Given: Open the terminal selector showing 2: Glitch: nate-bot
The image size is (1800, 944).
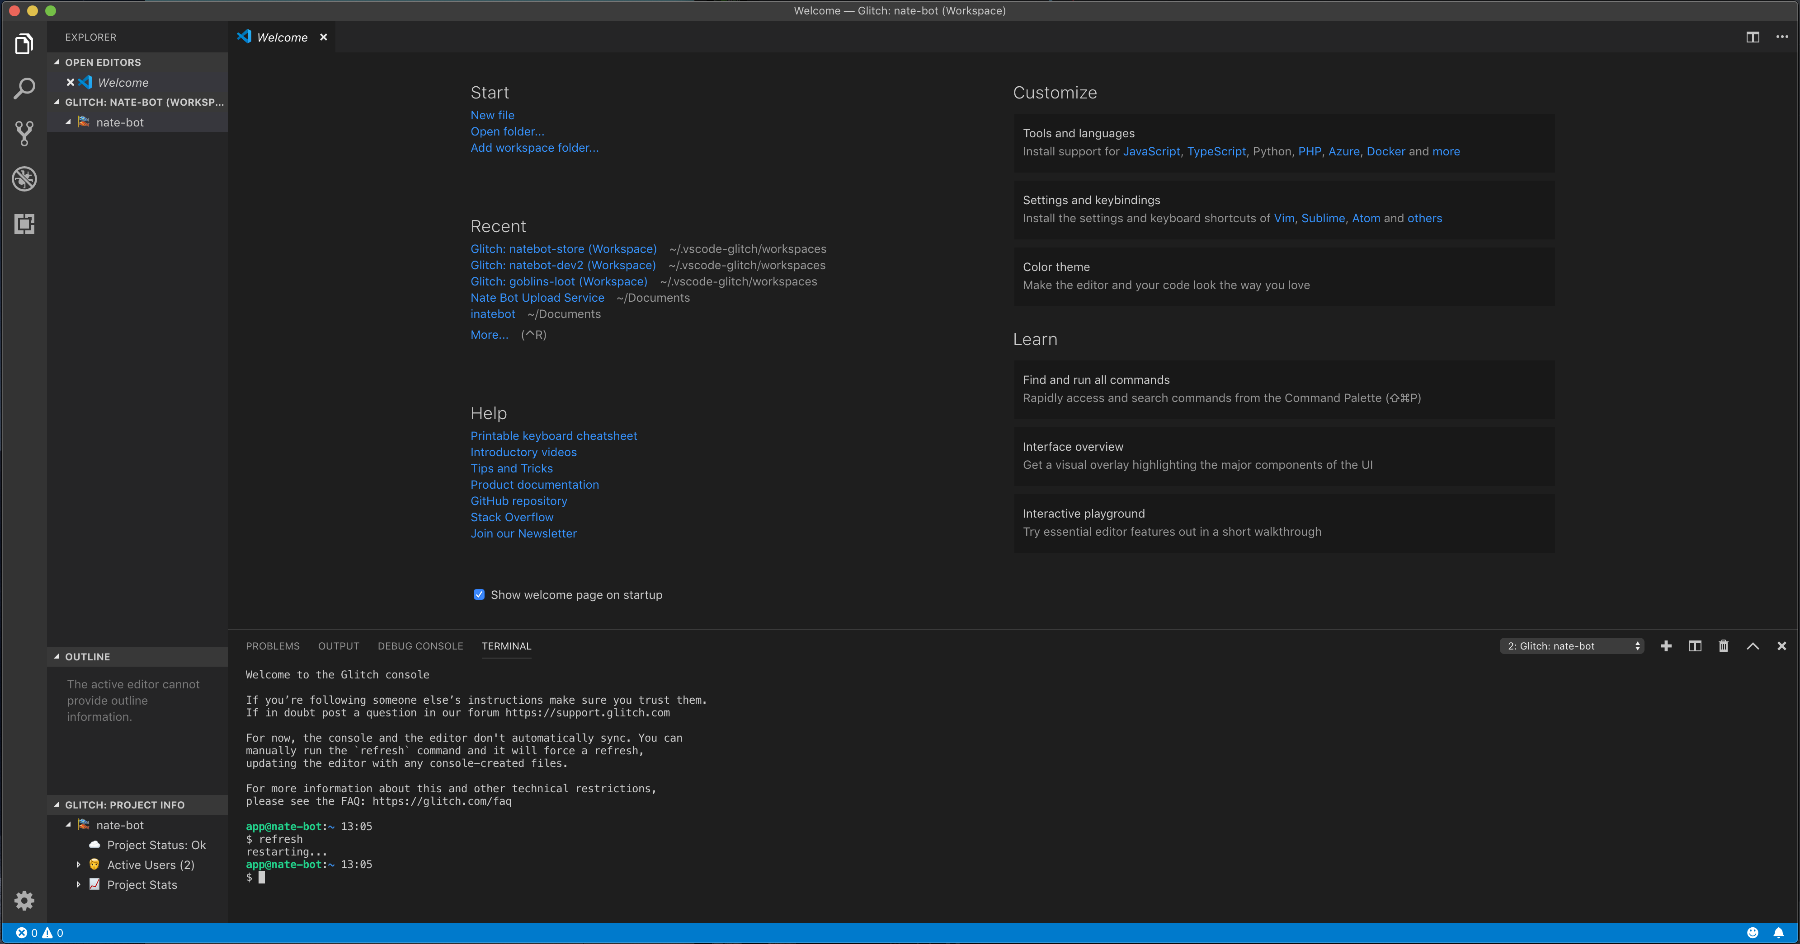Looking at the screenshot, I should coord(1572,646).
